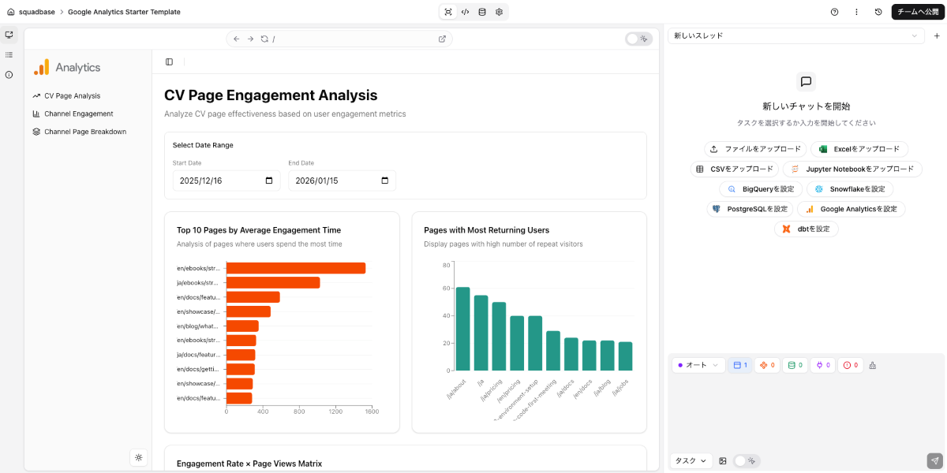Click the Start Date input field
This screenshot has width=947, height=473.
tap(226, 181)
